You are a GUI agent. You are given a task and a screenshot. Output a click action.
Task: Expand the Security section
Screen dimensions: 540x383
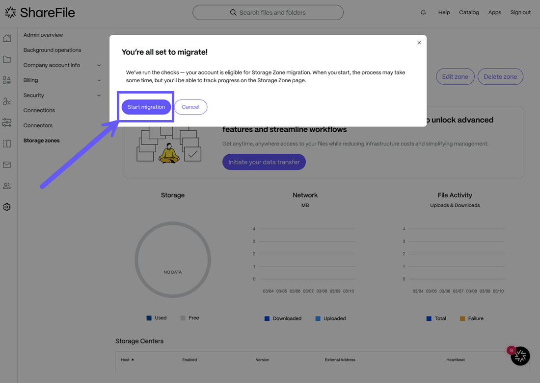click(99, 96)
